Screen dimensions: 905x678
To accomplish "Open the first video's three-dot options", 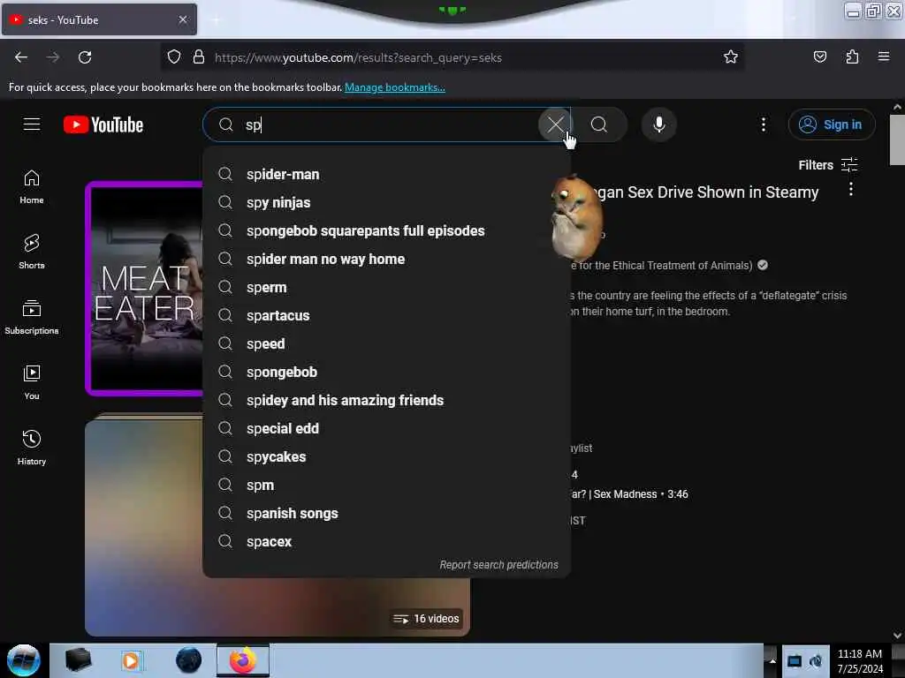I will point(851,189).
